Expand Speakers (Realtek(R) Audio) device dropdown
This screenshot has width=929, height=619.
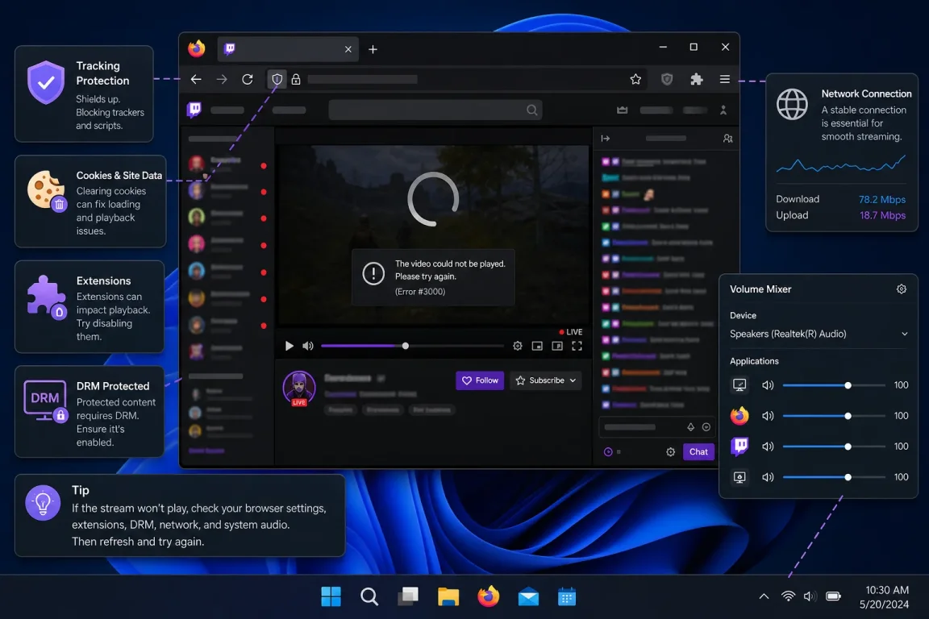pos(819,334)
